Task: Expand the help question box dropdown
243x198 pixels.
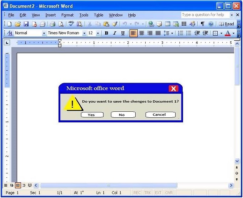Action: pyautogui.click(x=232, y=15)
